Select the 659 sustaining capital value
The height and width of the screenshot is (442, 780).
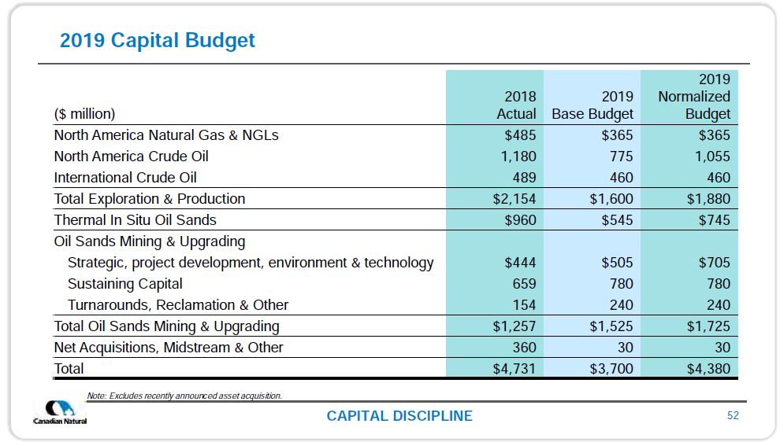pyautogui.click(x=524, y=284)
